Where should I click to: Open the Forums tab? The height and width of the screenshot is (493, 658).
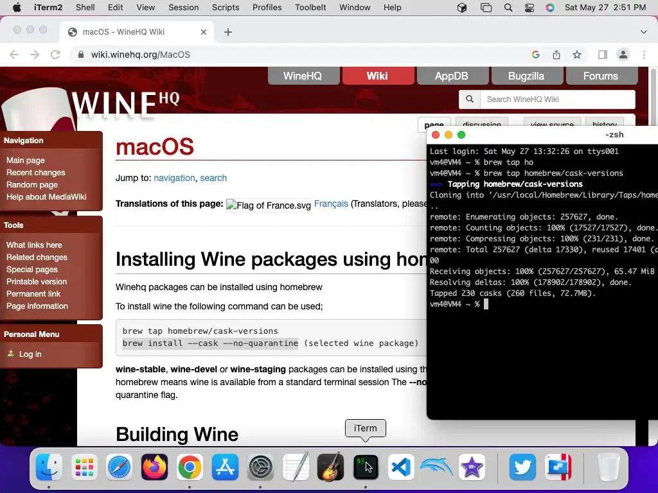click(x=601, y=76)
